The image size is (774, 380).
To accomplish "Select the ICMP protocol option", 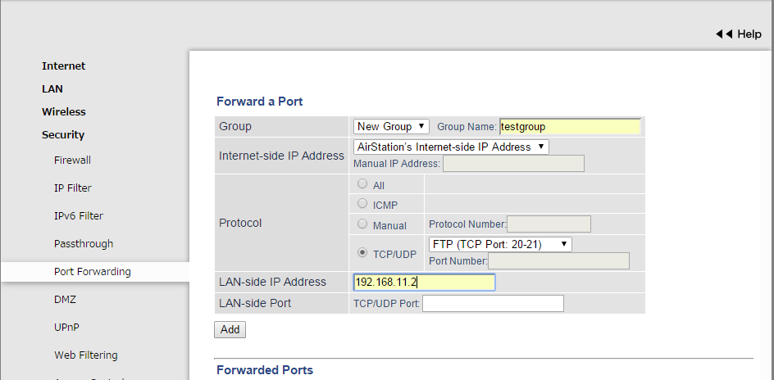I will [x=362, y=203].
